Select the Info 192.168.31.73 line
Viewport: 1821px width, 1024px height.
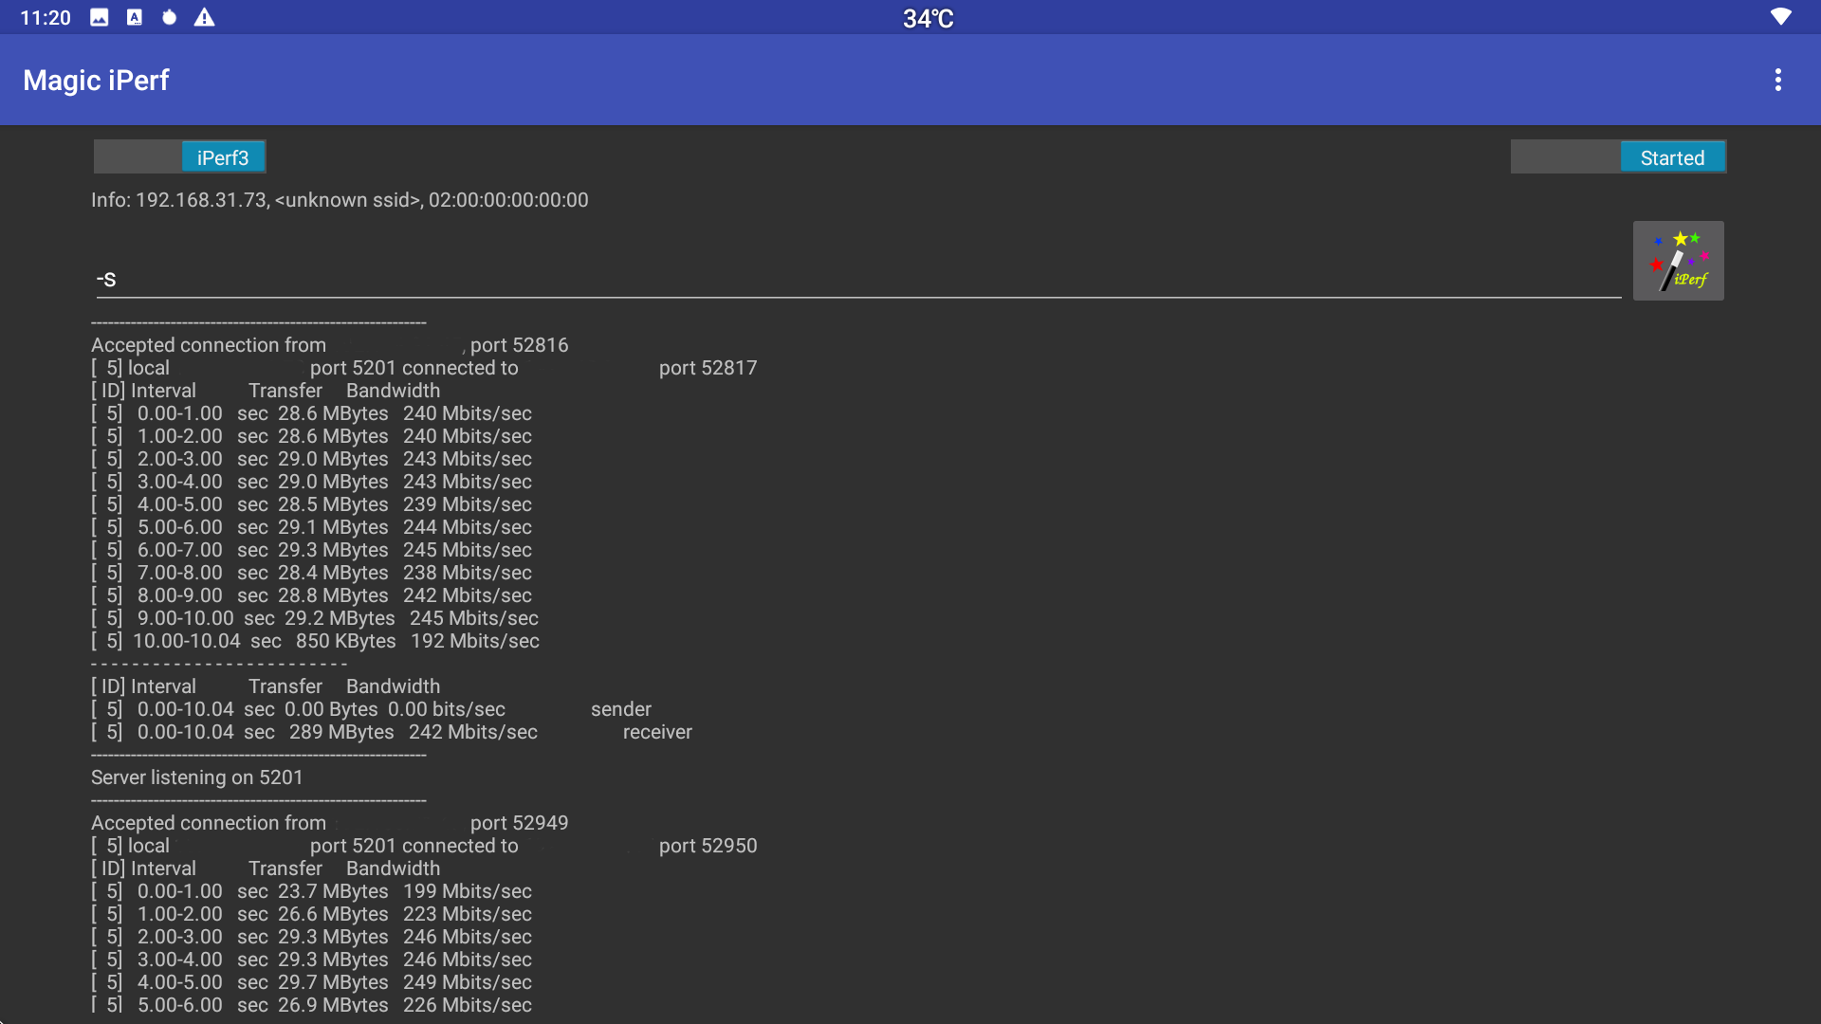pyautogui.click(x=340, y=200)
